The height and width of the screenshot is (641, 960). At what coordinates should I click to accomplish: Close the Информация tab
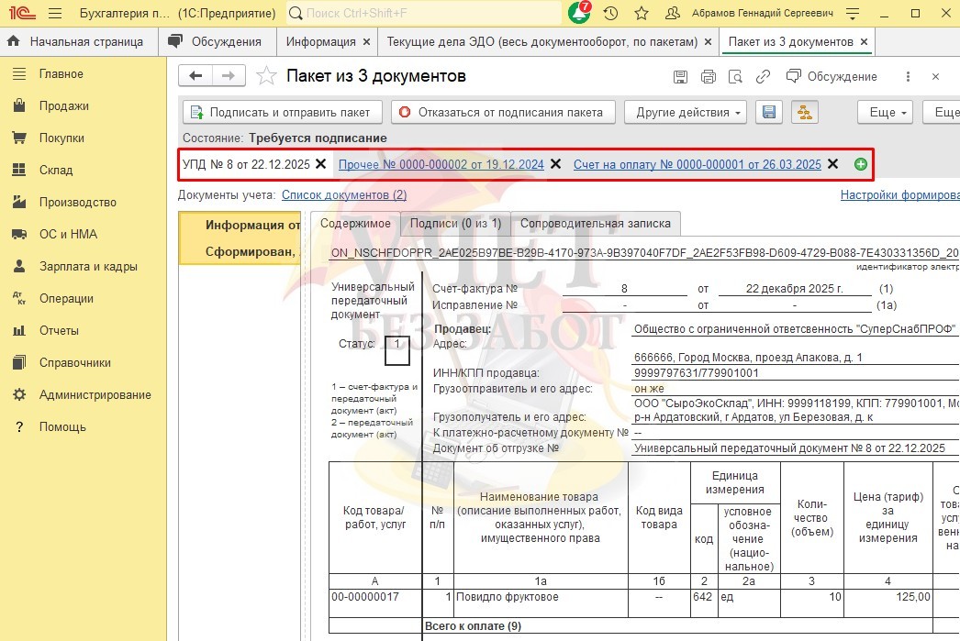(x=367, y=42)
